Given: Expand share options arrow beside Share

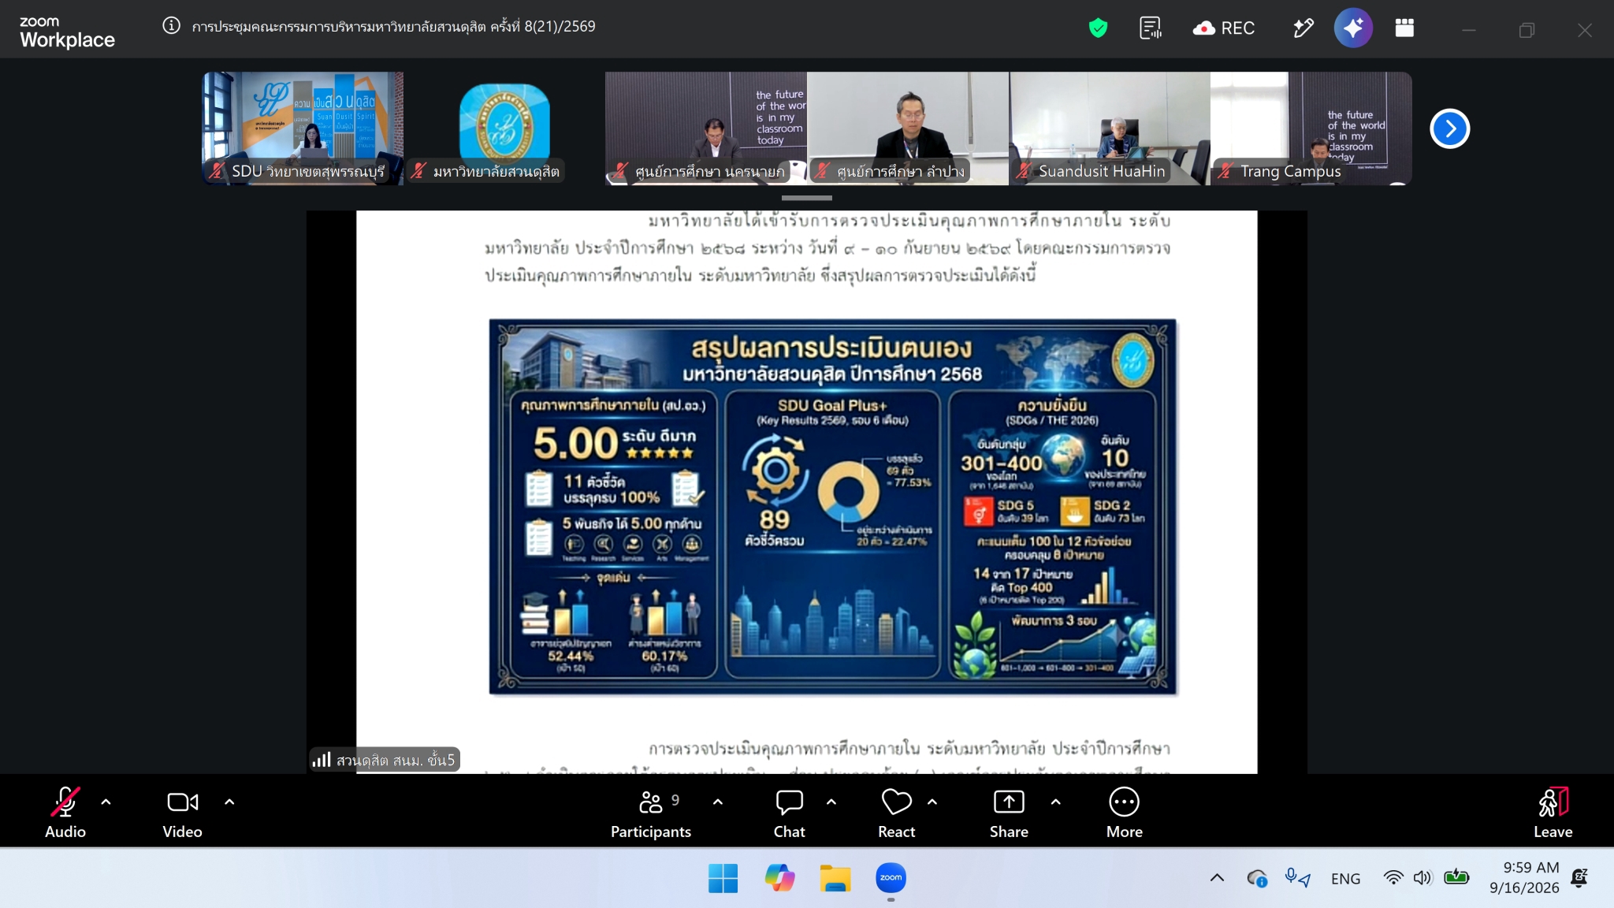Looking at the screenshot, I should pyautogui.click(x=1056, y=802).
